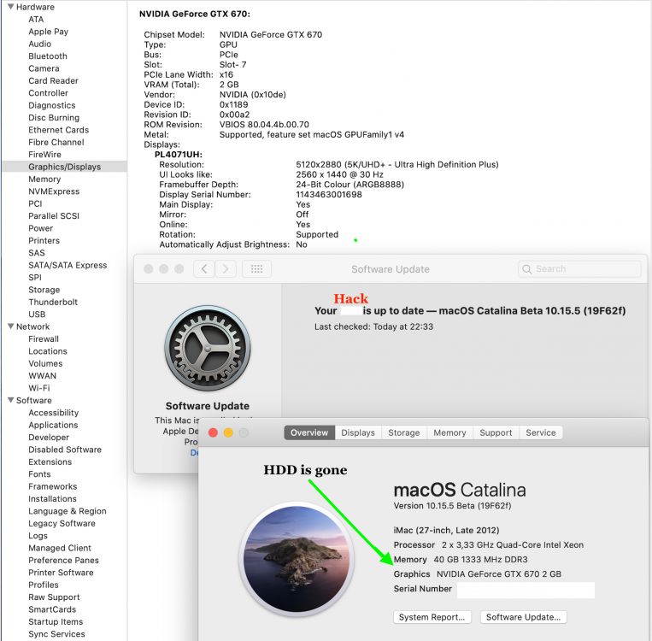Screen dimensions: 652x641
Task: Select NVMExpress in sidebar
Action: [x=54, y=191]
